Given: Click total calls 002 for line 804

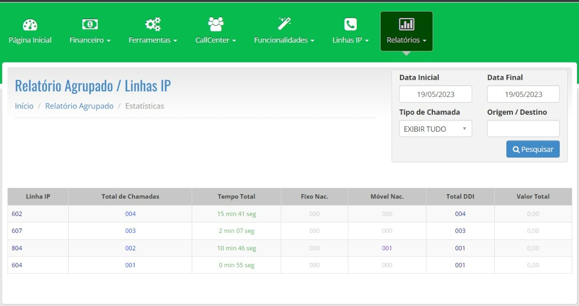Looking at the screenshot, I should pos(130,248).
